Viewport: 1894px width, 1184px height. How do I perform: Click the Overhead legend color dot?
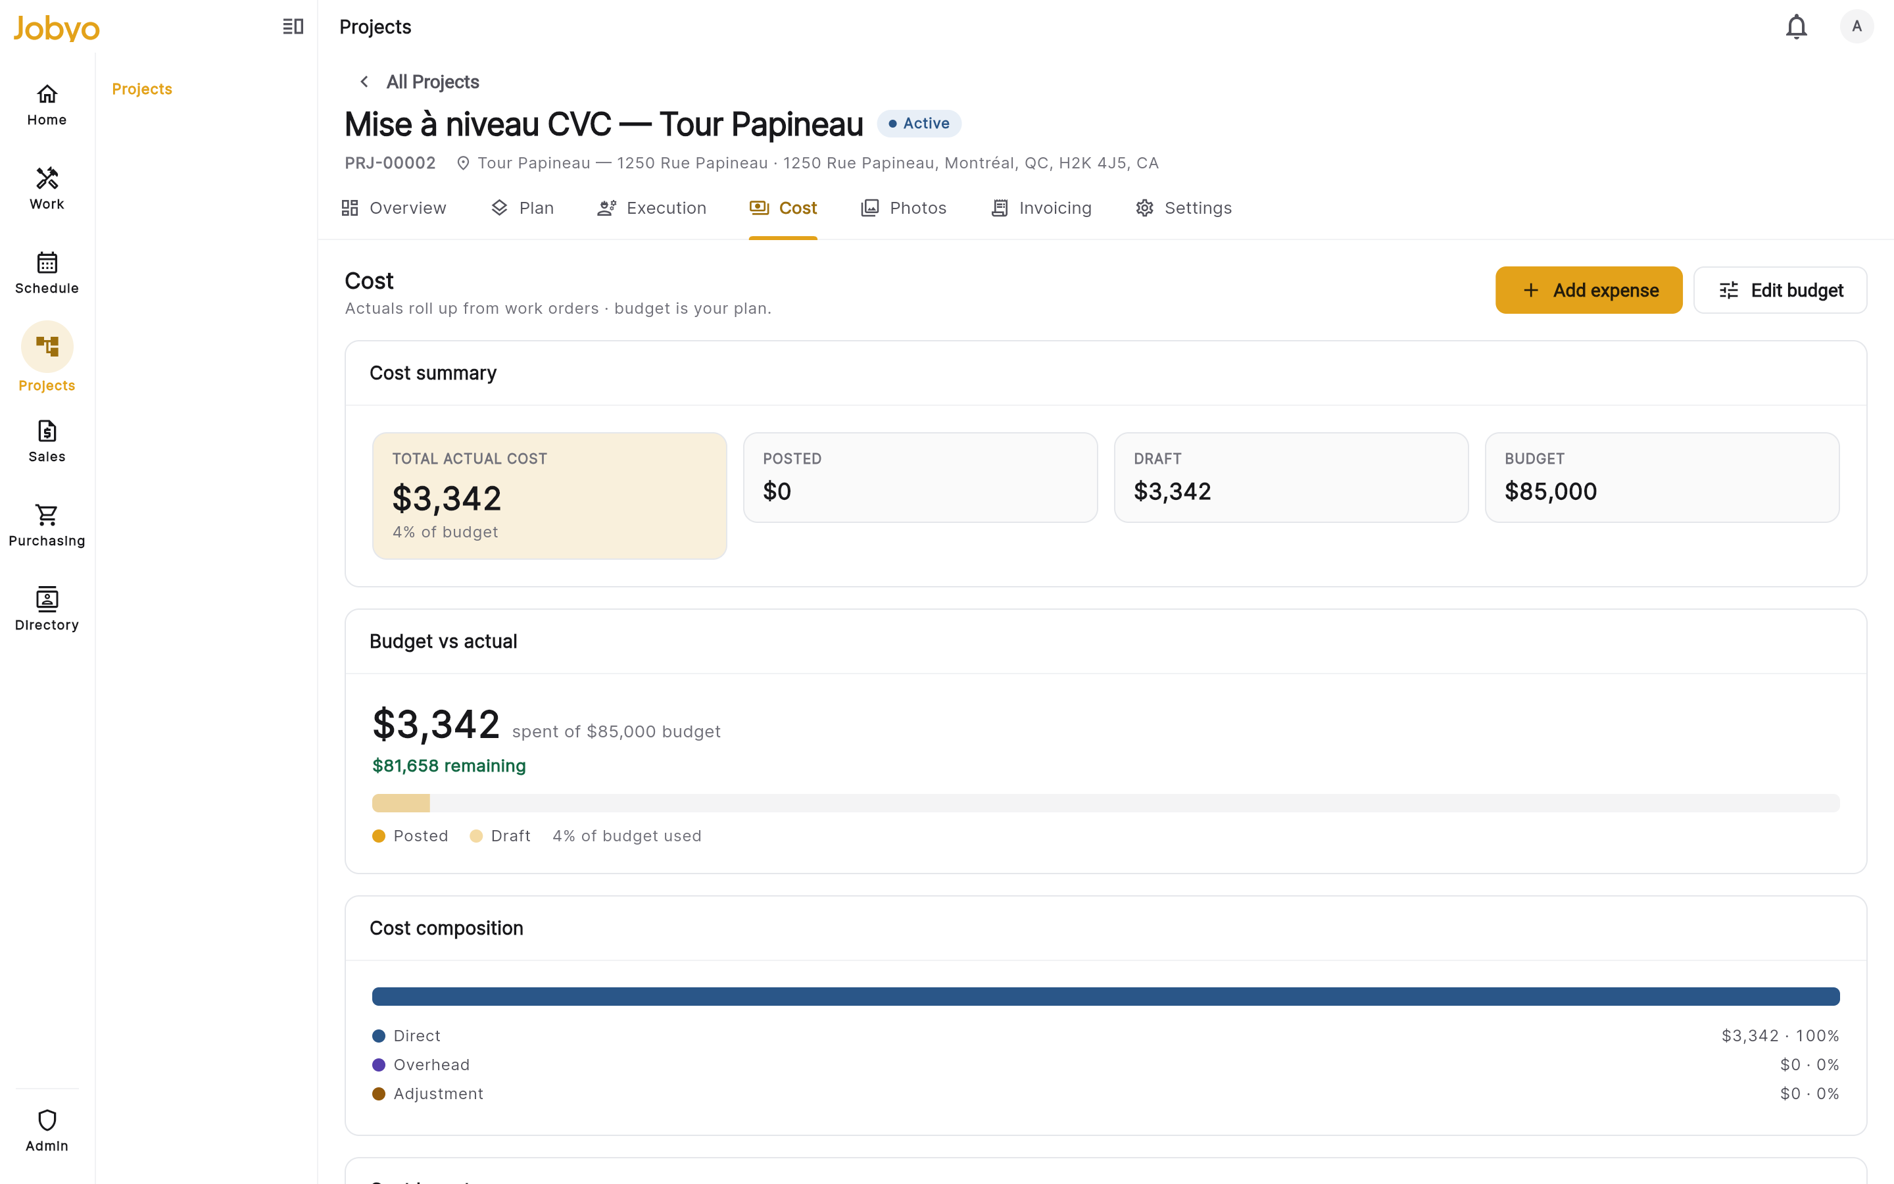point(379,1064)
